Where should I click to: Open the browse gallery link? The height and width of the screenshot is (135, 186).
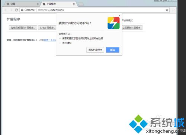point(49,40)
